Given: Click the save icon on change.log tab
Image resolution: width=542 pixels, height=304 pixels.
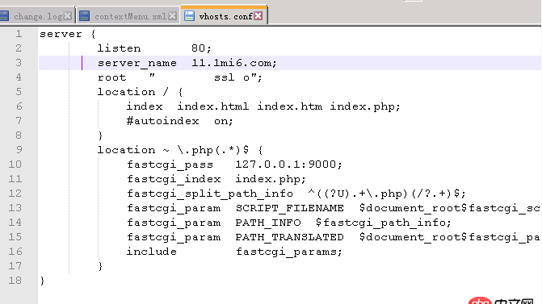Looking at the screenshot, I should coord(4,16).
